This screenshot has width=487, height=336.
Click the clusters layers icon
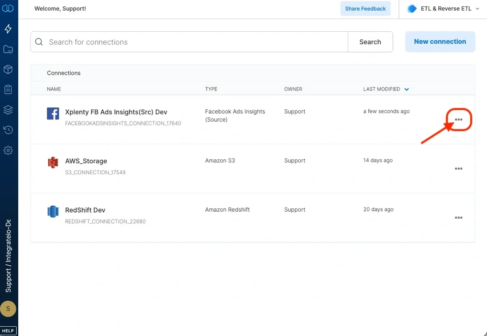(x=9, y=110)
